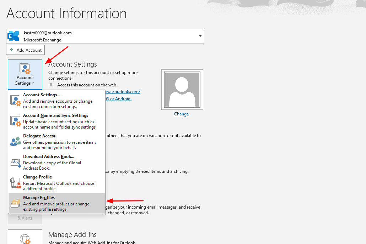Click the Delegate Access people icon
The width and height of the screenshot is (366, 244).
pyautogui.click(x=16, y=142)
